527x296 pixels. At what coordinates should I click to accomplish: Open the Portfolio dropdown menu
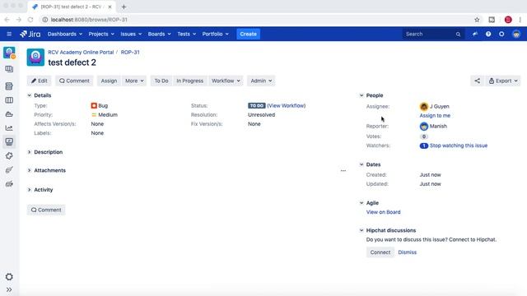pos(216,34)
